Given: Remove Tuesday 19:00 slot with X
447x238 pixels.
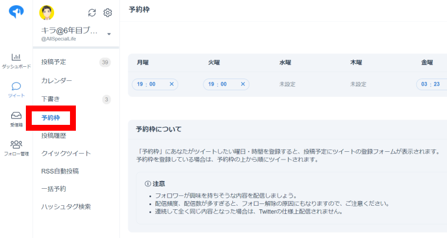Looking at the screenshot, I should point(243,84).
